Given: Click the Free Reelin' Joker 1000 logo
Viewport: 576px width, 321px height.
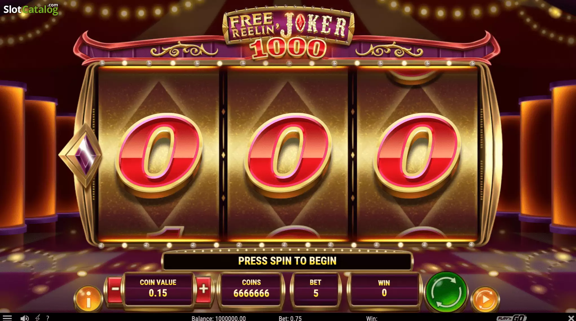Looking at the screenshot, I should point(288,32).
